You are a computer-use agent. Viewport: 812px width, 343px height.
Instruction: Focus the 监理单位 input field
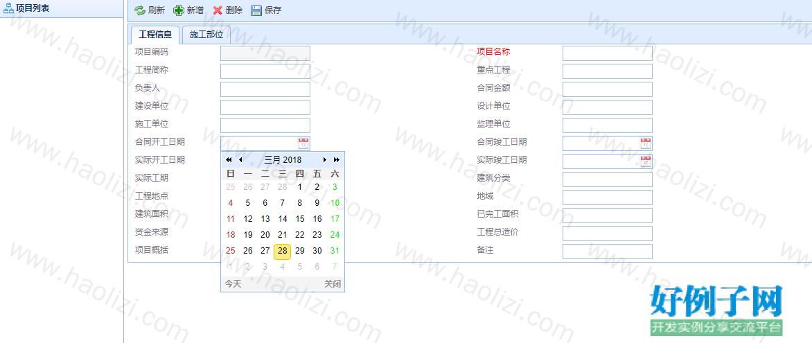click(608, 125)
